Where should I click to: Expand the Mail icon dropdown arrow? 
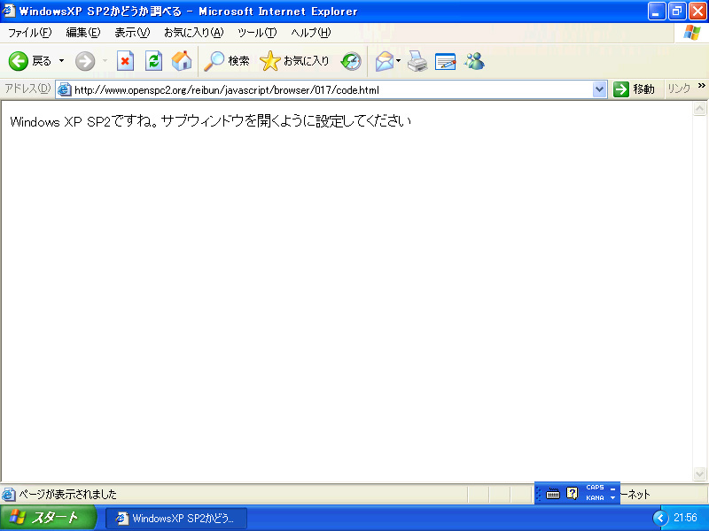[398, 60]
